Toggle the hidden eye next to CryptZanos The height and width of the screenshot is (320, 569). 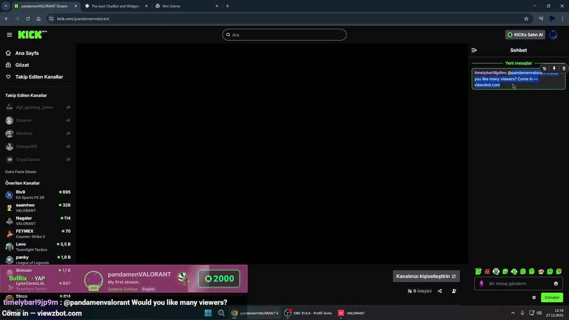pos(68,160)
